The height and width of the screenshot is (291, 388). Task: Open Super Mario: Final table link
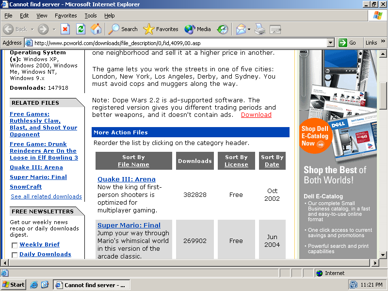tap(129, 225)
